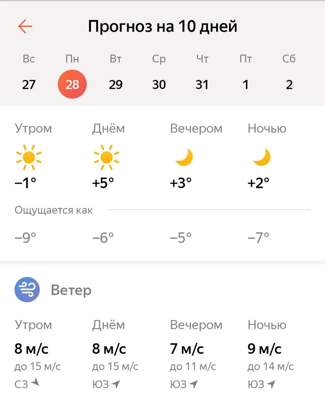This screenshot has width=325, height=404.
Task: Select Tuesday the 29th
Action: [x=116, y=84]
